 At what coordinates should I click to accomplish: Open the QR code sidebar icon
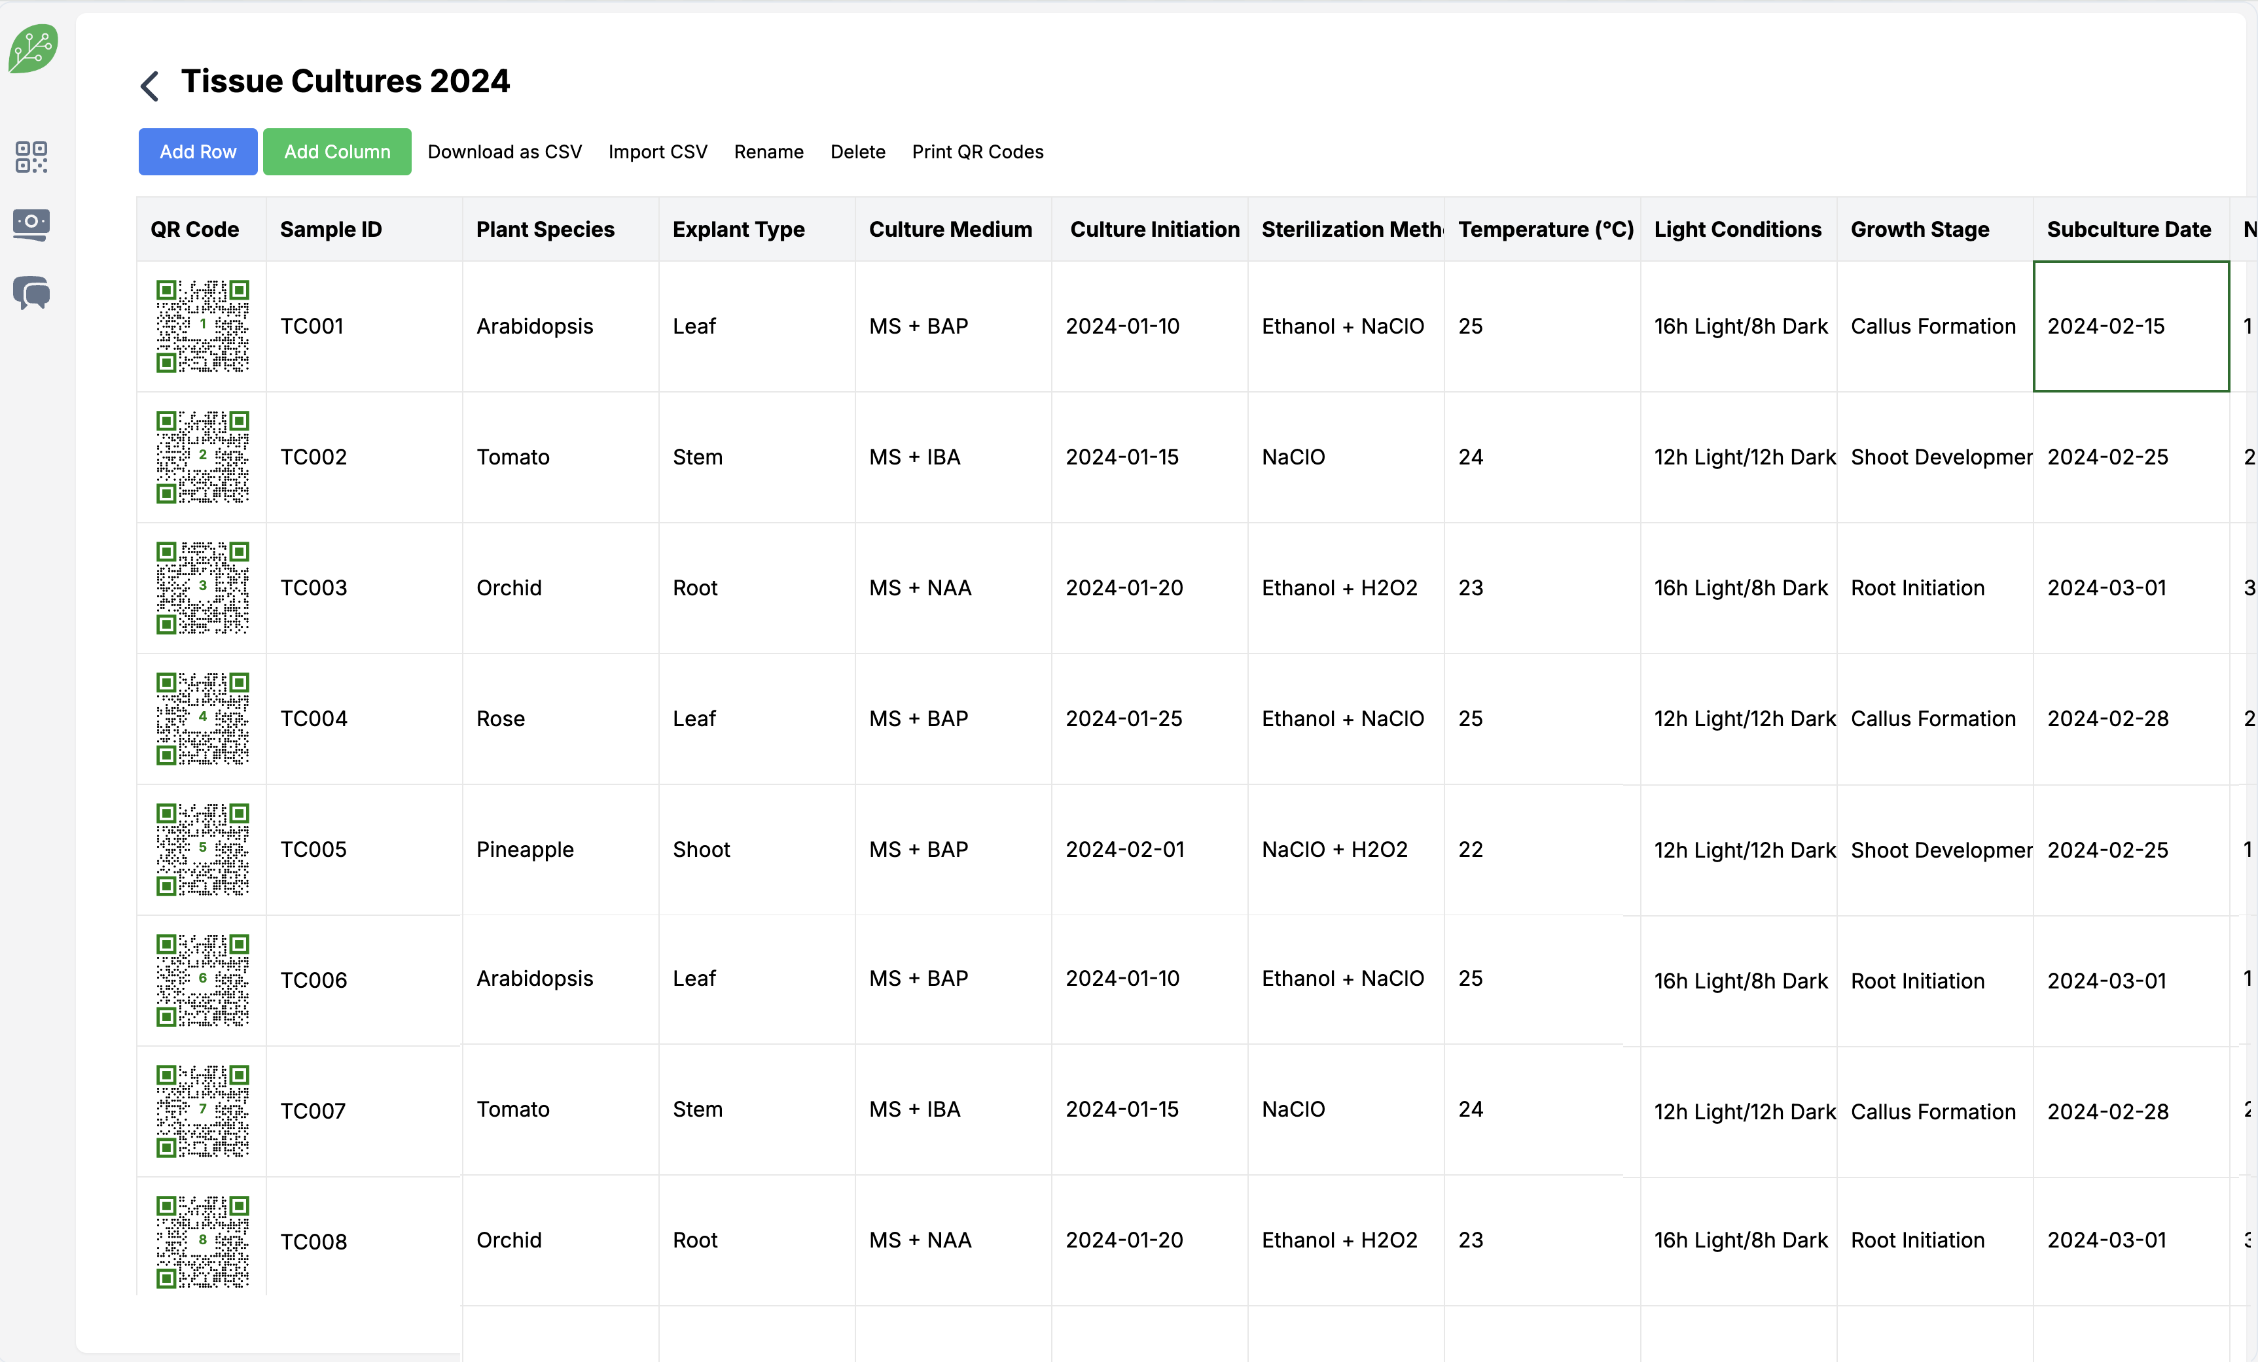point(31,156)
